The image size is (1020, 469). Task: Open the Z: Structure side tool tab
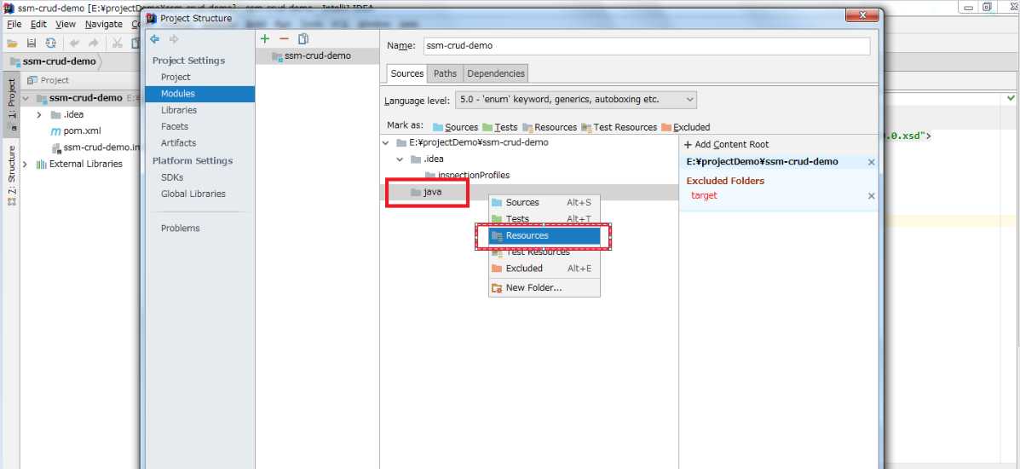pyautogui.click(x=11, y=175)
